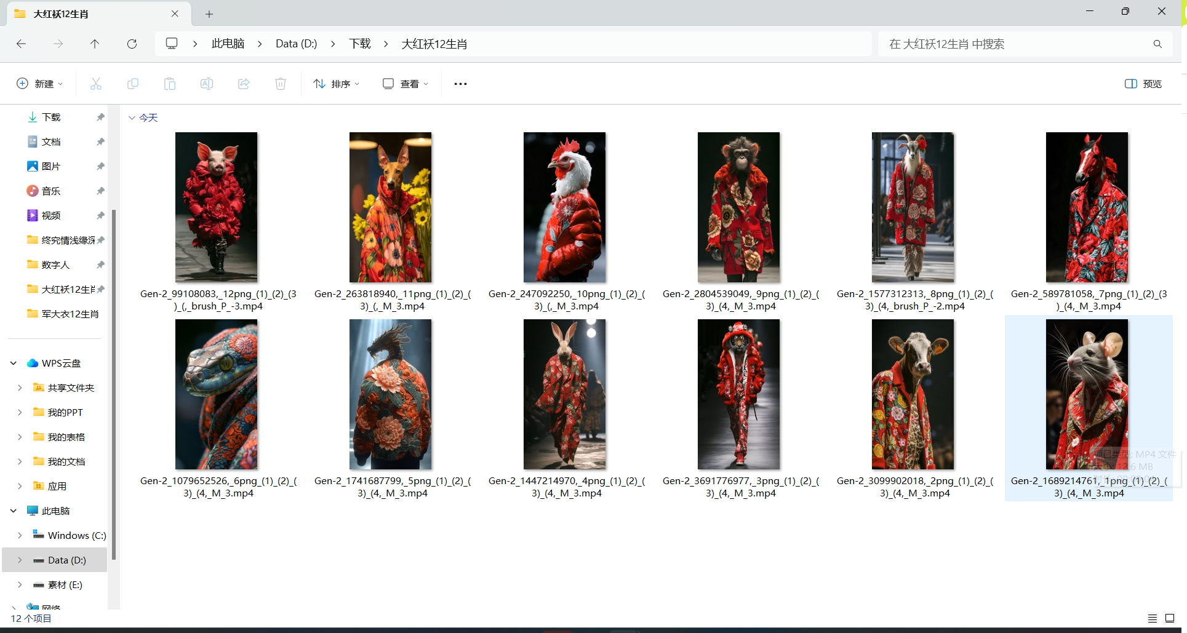This screenshot has width=1187, height=633.
Task: Select the rat video 1png thumbnail
Action: 1087,394
